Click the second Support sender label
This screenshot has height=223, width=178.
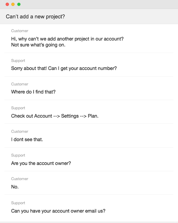tap(18, 108)
